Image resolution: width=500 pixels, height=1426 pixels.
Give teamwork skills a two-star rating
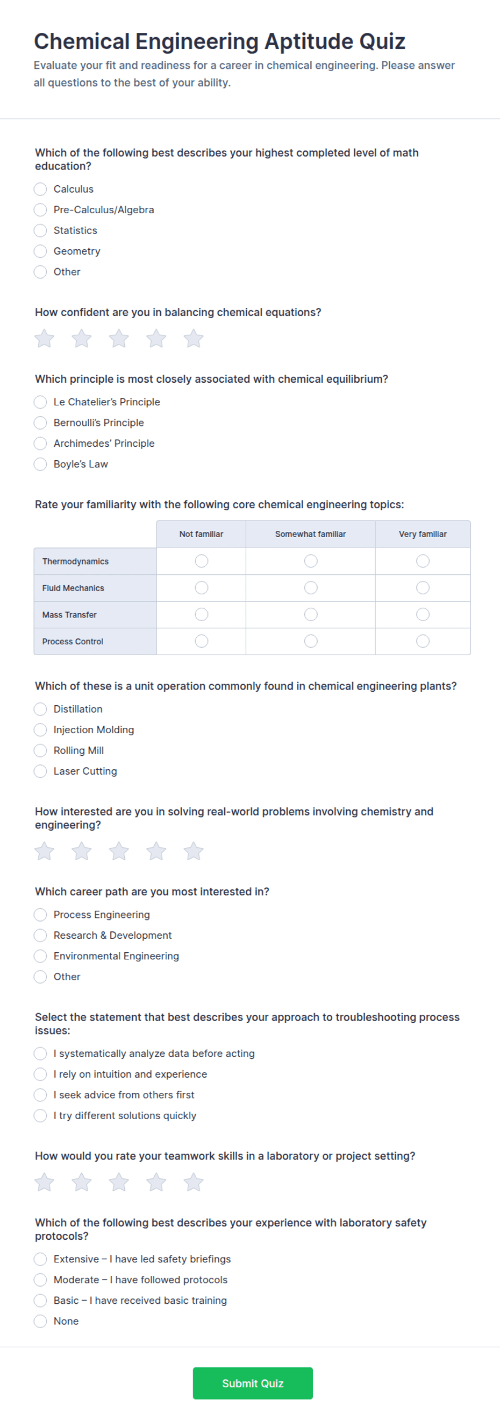tap(81, 1182)
